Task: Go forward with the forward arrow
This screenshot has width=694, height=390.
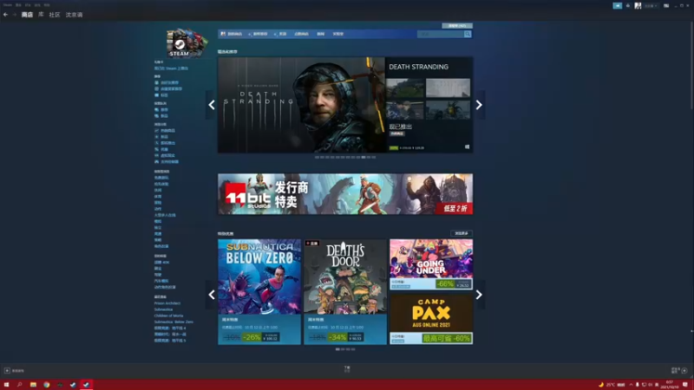Action: coord(14,15)
